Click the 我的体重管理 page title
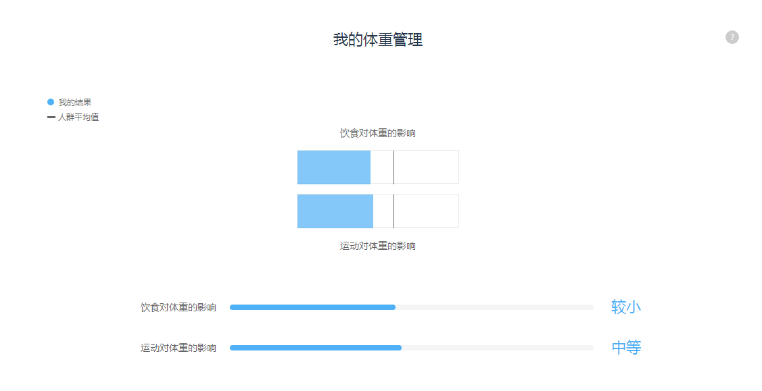The height and width of the screenshot is (391, 762). pos(377,39)
